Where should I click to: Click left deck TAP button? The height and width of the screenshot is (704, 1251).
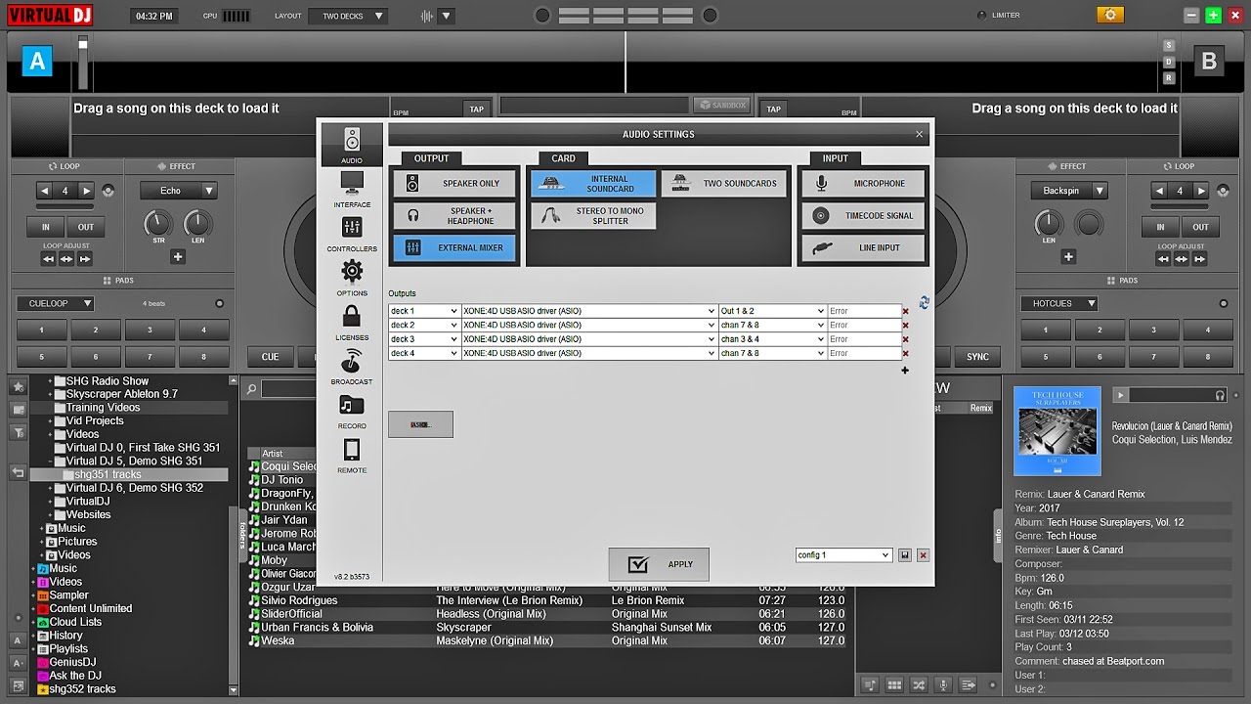[476, 109]
